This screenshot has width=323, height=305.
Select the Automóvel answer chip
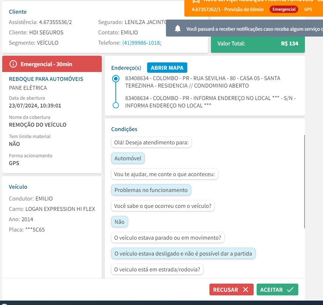click(x=128, y=158)
